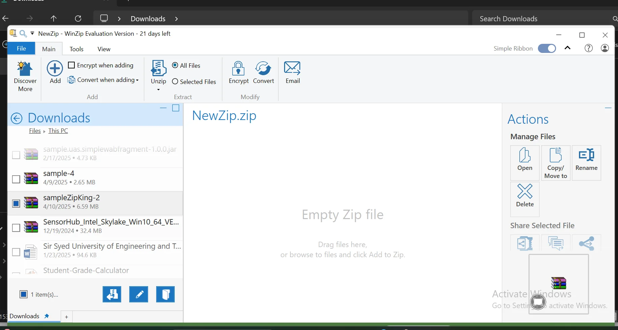This screenshot has height=330, width=618.
Task: Click first Share Selected File icon
Action: (x=525, y=243)
